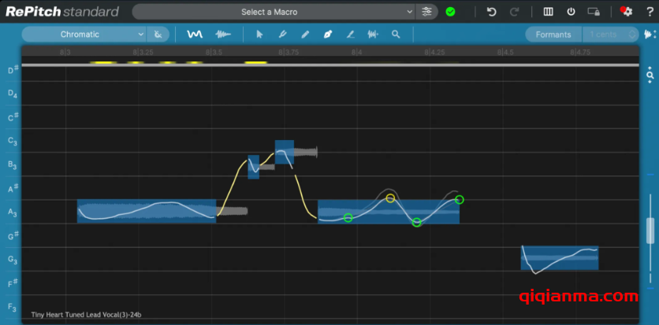Select the small B3 note block
The width and height of the screenshot is (659, 325).
(253, 167)
